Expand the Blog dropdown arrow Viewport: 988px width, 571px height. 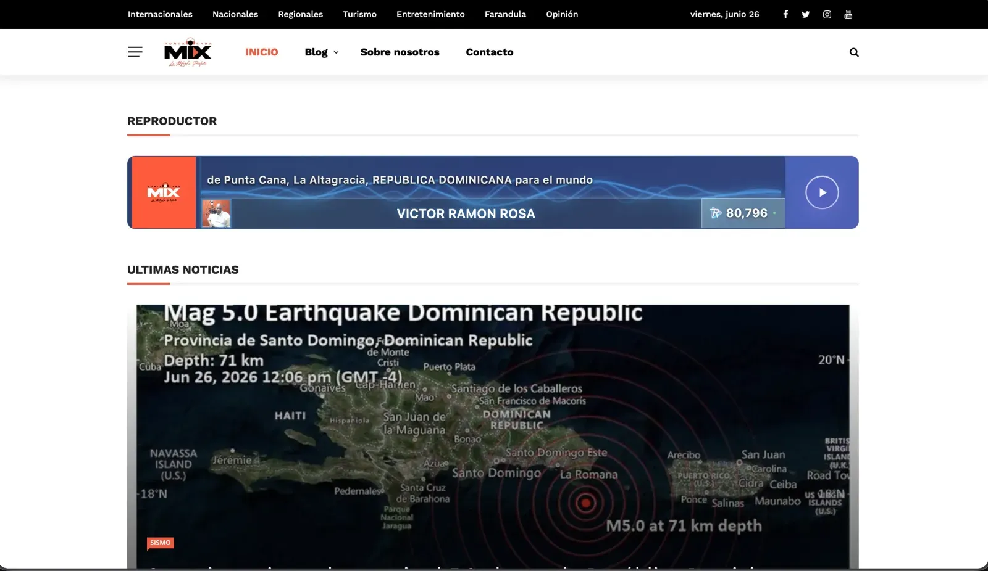coord(336,52)
